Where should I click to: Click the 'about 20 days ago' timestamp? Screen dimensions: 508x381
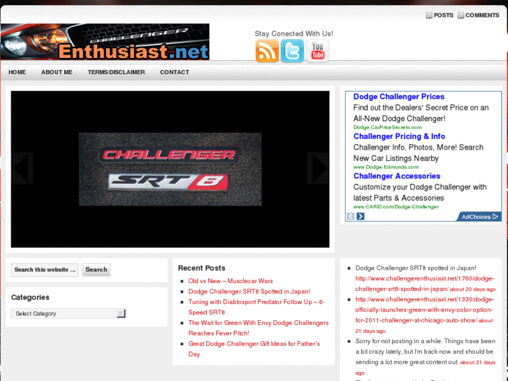pos(472,289)
